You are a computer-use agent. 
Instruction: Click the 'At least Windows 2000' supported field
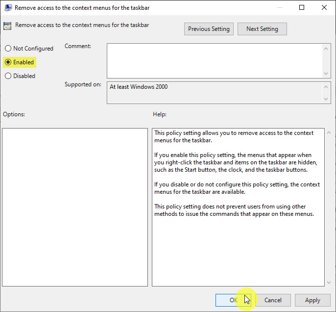(215, 92)
